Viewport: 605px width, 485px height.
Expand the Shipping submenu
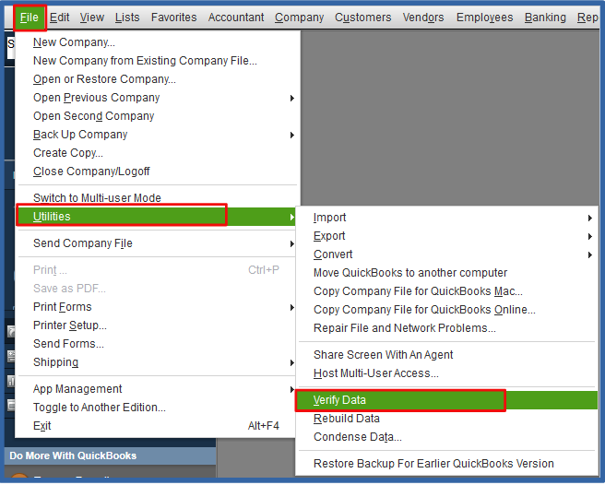(156, 362)
